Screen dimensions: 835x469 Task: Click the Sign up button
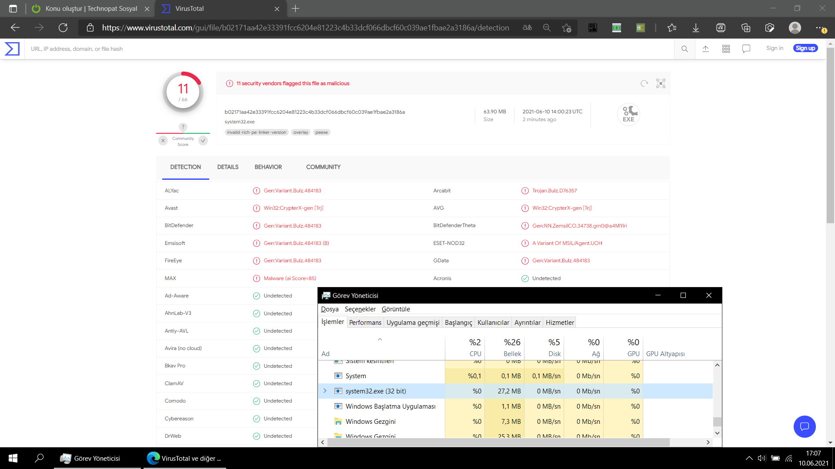pos(805,48)
